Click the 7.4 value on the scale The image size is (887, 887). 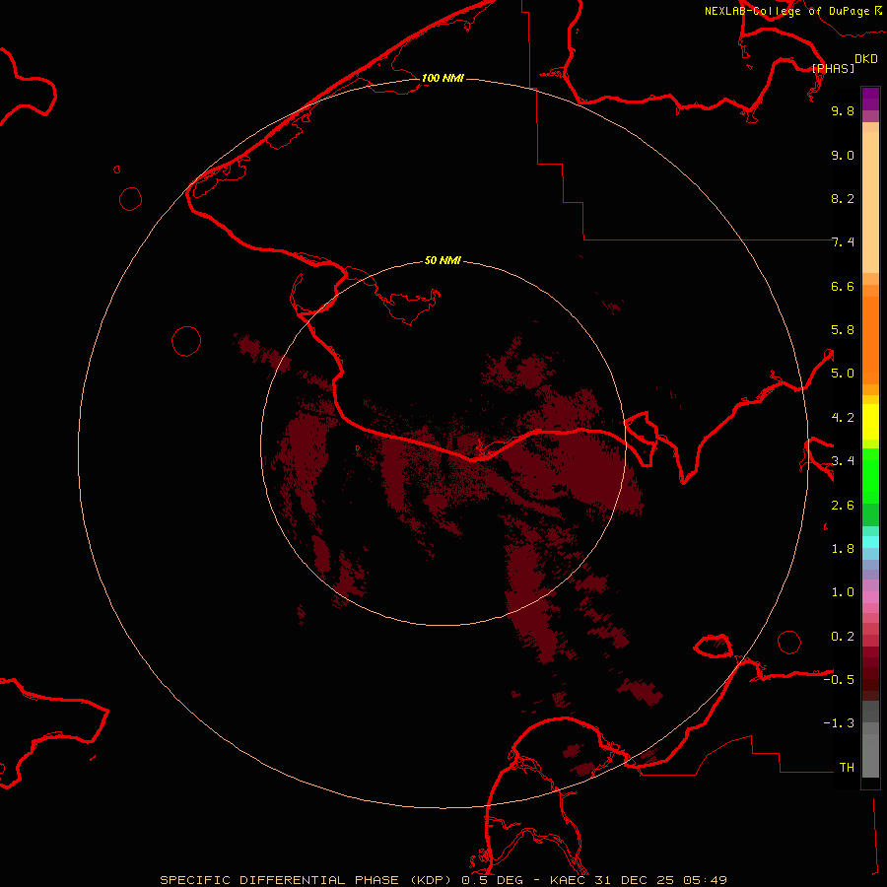point(843,242)
